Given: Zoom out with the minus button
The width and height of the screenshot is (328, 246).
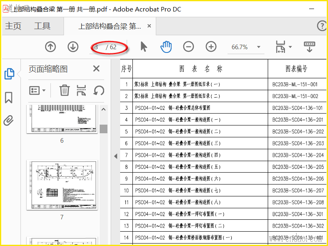Looking at the screenshot, I should tap(189, 47).
